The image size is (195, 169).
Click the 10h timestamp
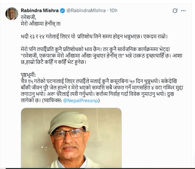[113, 11]
